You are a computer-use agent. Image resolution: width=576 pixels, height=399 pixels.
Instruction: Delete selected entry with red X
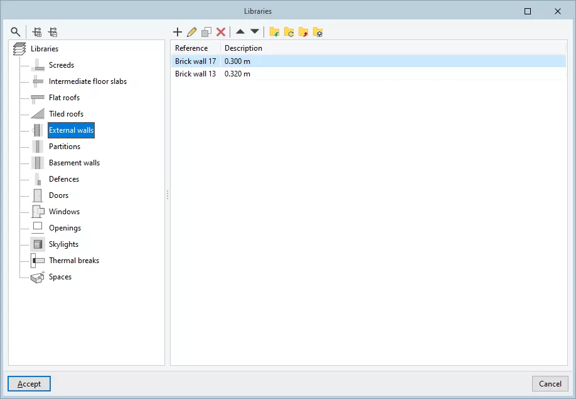click(221, 32)
